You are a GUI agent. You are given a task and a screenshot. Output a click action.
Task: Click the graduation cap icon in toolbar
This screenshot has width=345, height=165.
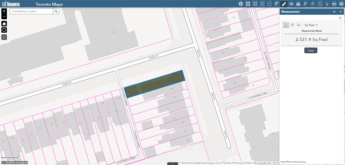tap(277, 4)
